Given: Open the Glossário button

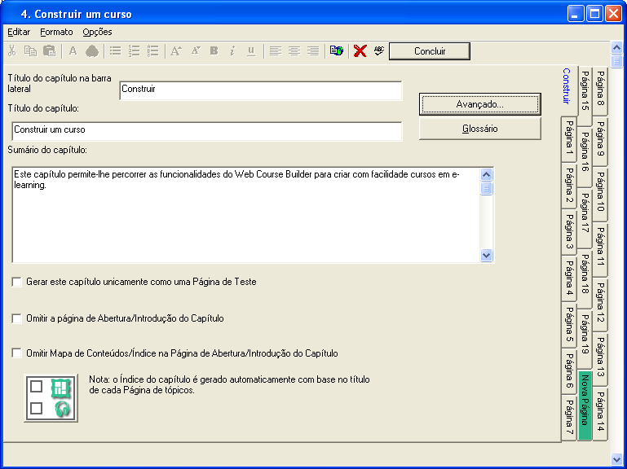Looking at the screenshot, I should 479,129.
